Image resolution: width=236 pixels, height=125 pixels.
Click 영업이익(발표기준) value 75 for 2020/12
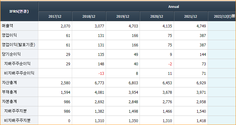pos(170,45)
